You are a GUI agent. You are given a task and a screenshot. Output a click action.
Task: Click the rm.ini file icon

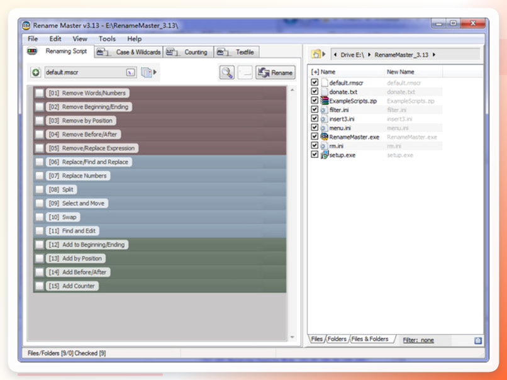(325, 146)
